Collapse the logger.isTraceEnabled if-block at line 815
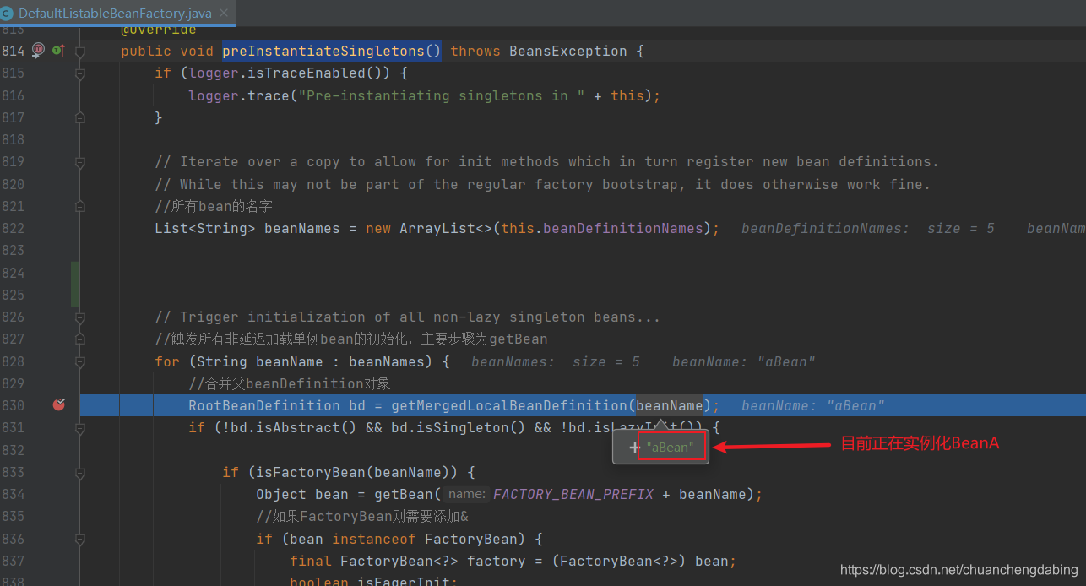The height and width of the screenshot is (586, 1086). click(x=80, y=73)
